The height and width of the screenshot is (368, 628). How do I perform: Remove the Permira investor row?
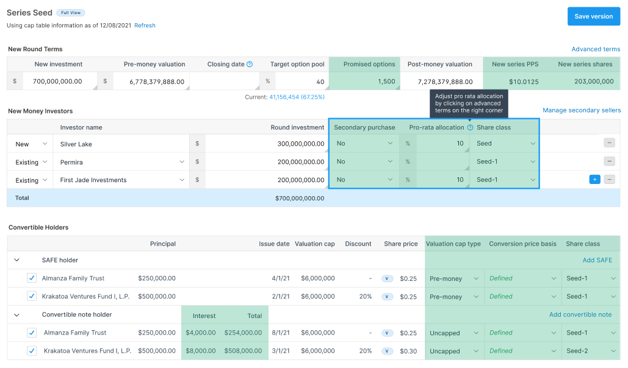(609, 161)
